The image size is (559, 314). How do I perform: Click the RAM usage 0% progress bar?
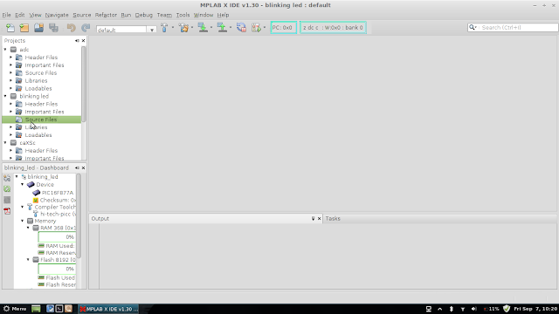pos(57,236)
